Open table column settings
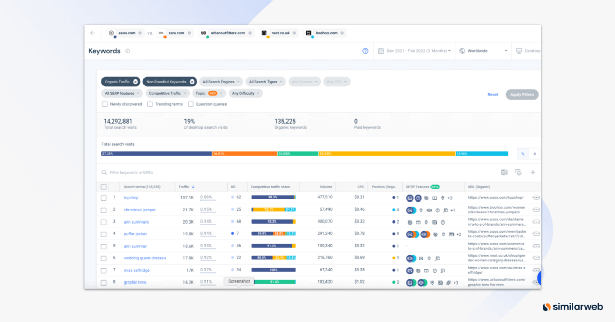615x322 pixels. coord(518,173)
